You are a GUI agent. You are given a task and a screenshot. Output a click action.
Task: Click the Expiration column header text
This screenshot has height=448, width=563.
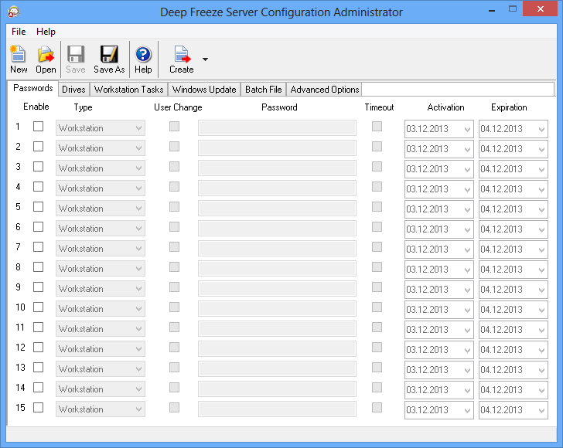point(509,107)
